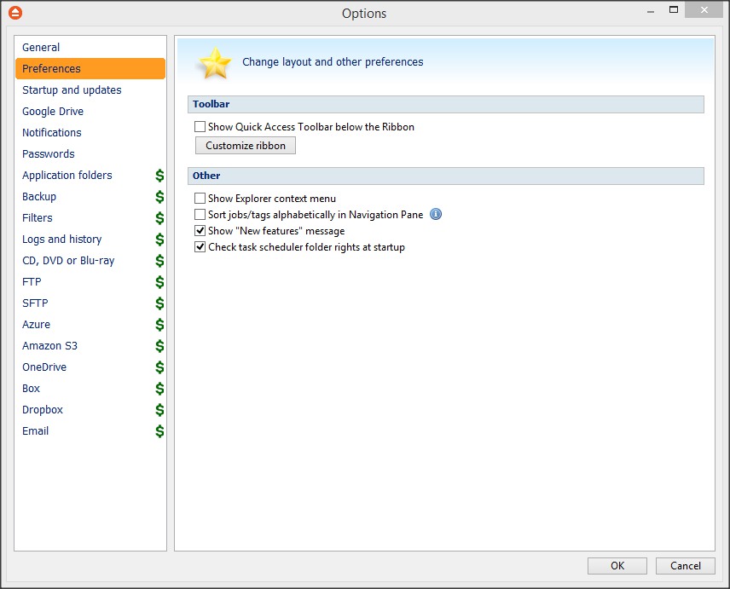Click the dollar icon beside Application folders

tap(159, 176)
